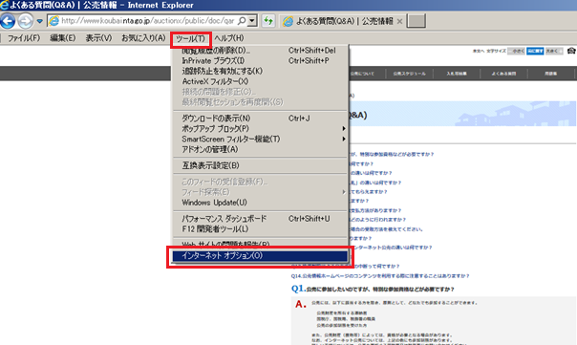Select ActiveX フィルター(X) entry
Image resolution: width=577 pixels, height=345 pixels.
click(x=260, y=81)
